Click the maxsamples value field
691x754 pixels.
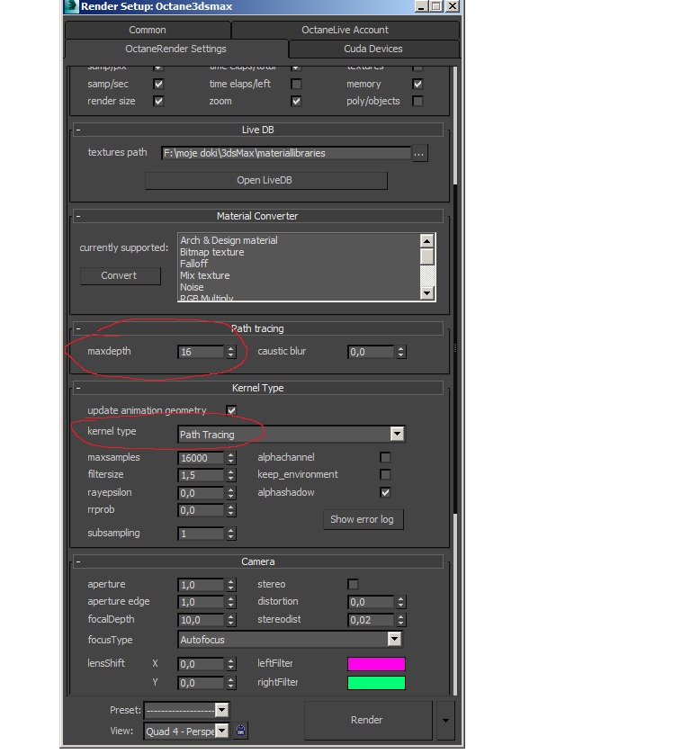pyautogui.click(x=201, y=458)
